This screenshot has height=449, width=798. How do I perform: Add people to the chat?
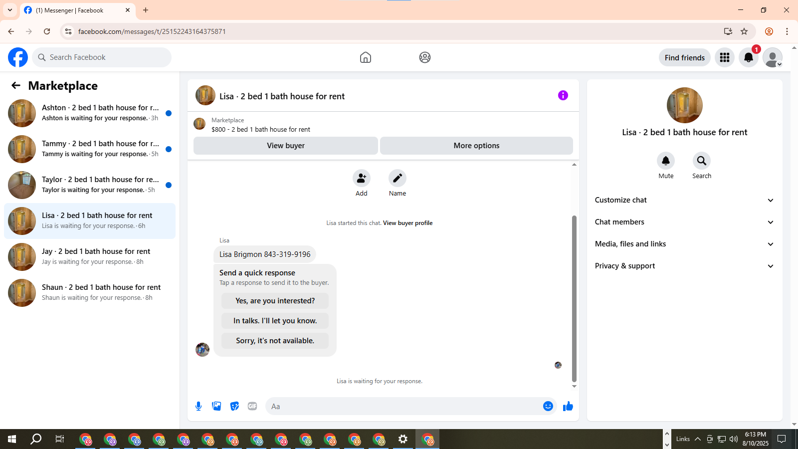(x=362, y=178)
